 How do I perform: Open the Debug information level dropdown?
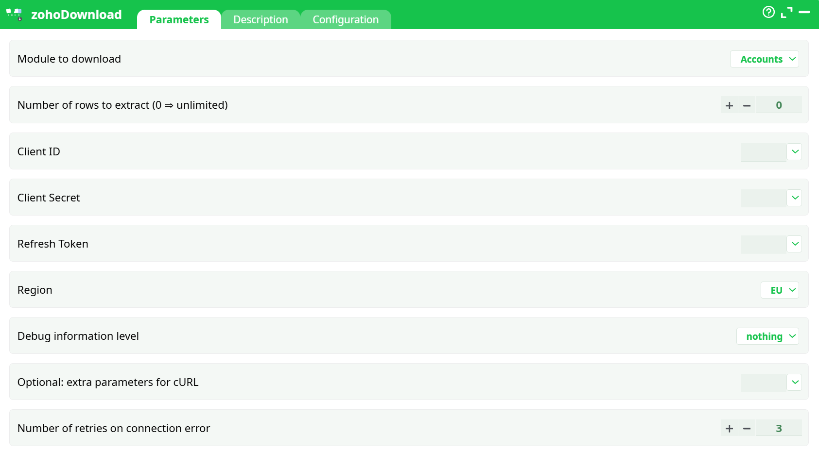click(767, 336)
